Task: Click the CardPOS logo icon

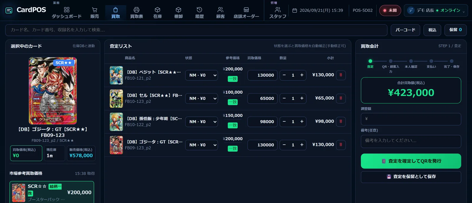Action: tap(9, 10)
